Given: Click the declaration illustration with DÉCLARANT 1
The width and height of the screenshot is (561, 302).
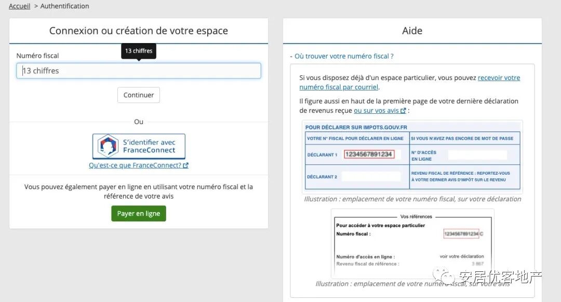Looking at the screenshot, I should tap(412, 157).
